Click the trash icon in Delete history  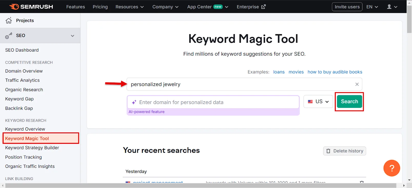pyautogui.click(x=328, y=151)
